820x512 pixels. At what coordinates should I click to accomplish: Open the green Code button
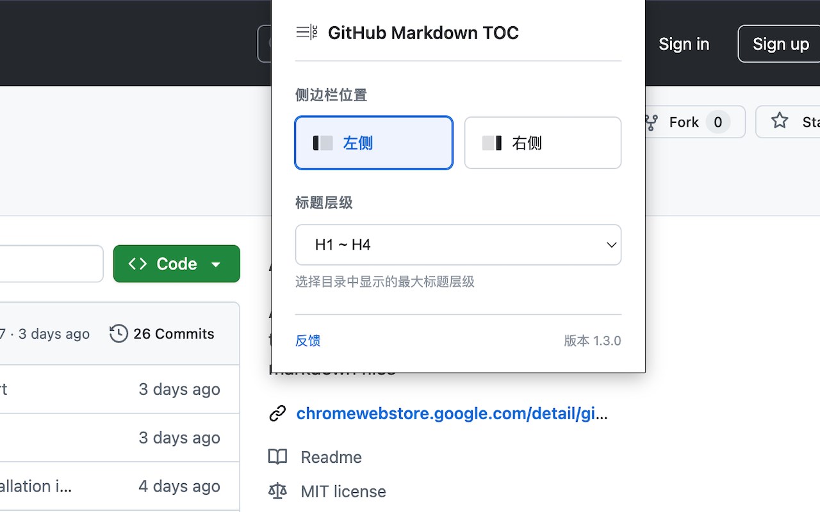pyautogui.click(x=176, y=264)
